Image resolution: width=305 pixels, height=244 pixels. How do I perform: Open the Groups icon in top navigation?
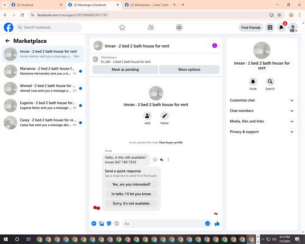179,27
